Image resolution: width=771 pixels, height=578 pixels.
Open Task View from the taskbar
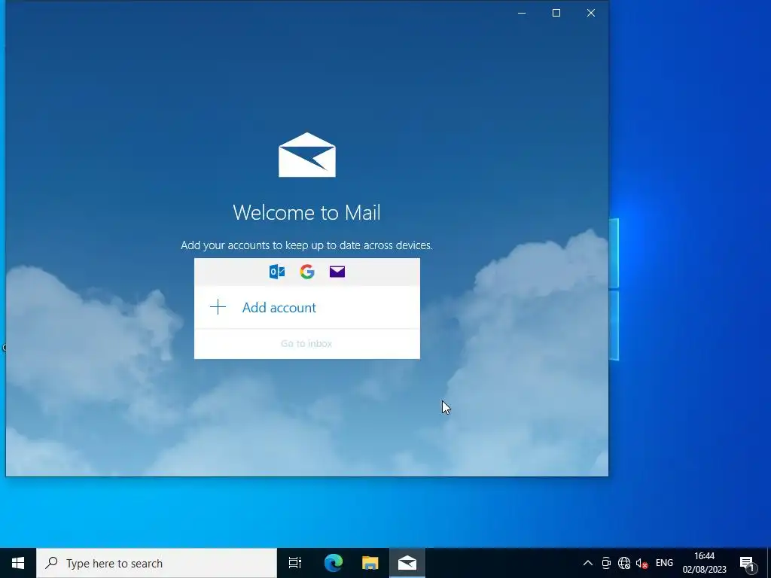pos(295,563)
